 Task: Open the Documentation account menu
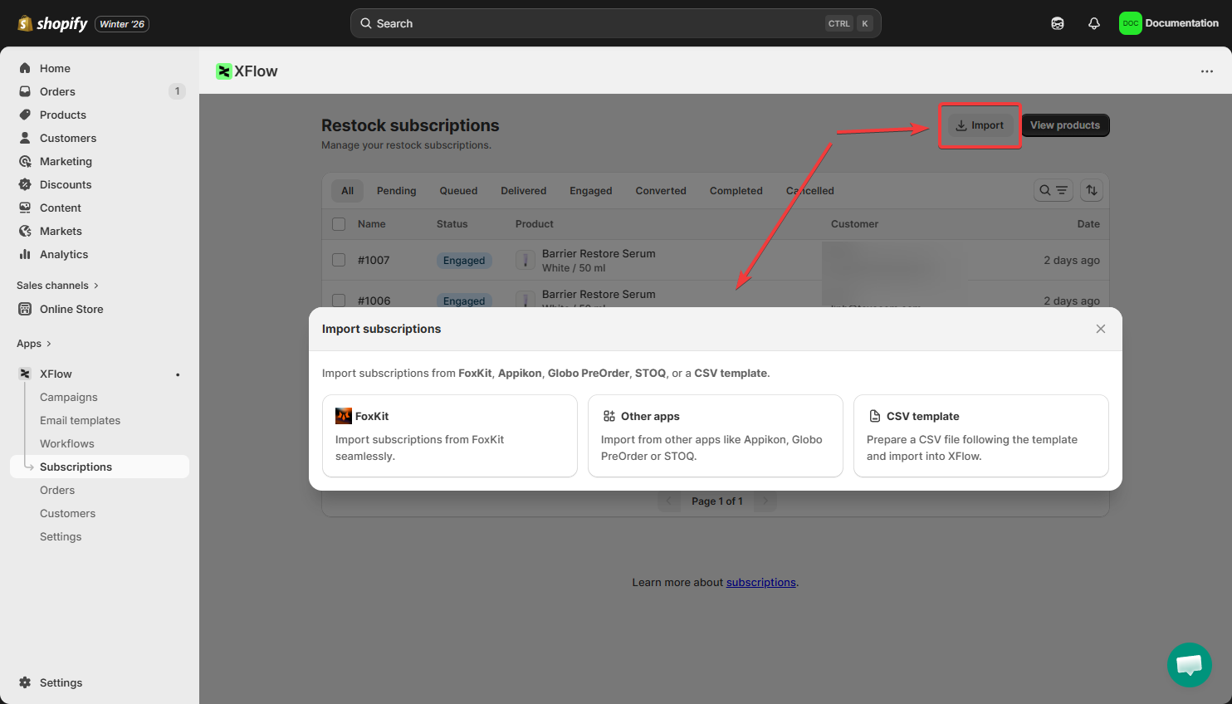pyautogui.click(x=1168, y=23)
